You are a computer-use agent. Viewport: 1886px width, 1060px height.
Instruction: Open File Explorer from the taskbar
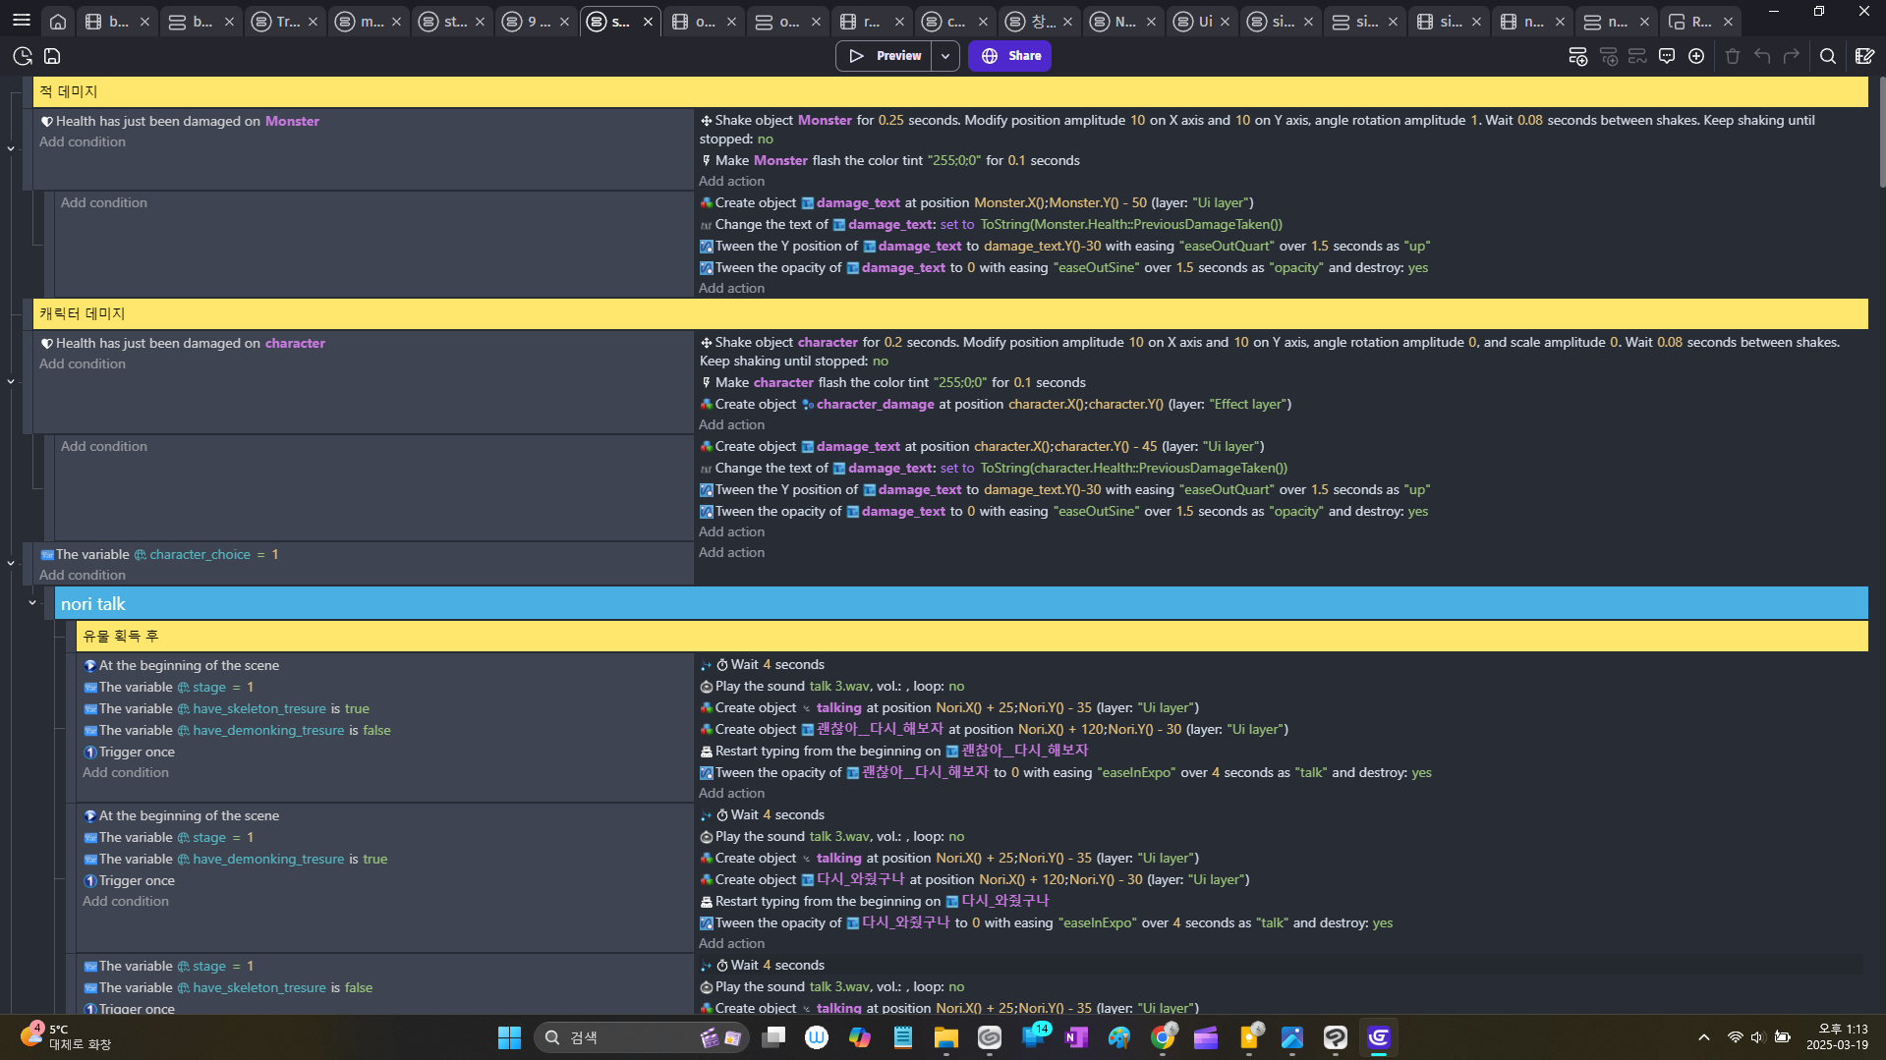pyautogui.click(x=945, y=1037)
